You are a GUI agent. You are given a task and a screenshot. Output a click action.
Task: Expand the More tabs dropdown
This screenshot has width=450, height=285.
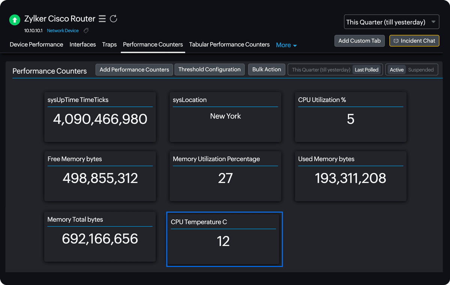[286, 45]
